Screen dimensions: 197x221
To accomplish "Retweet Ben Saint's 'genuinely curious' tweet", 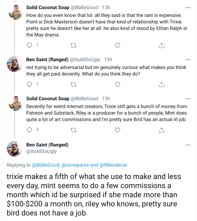I will point(73,84).
